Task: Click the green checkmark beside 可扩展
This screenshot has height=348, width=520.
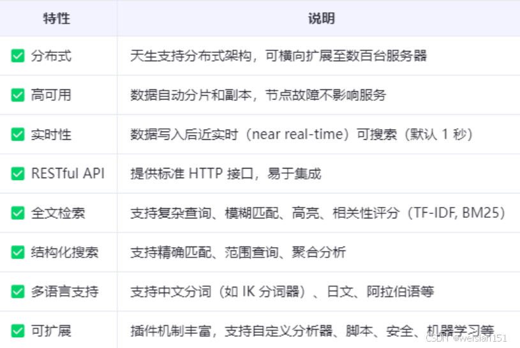Action: (18, 331)
